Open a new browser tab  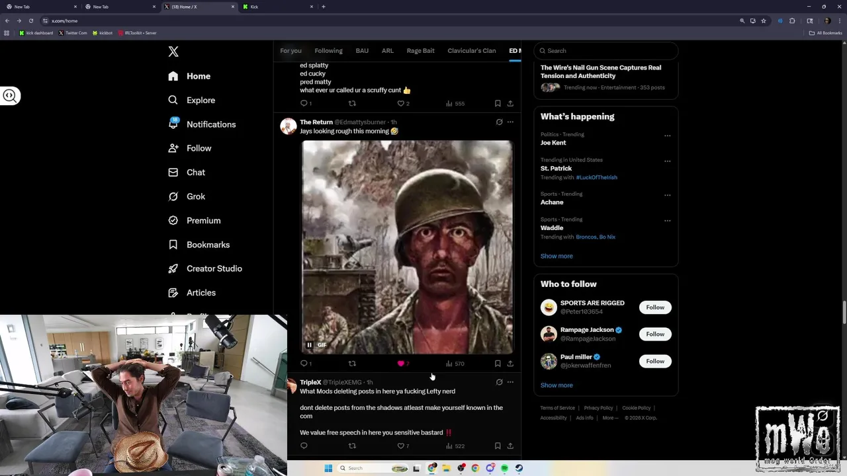pyautogui.click(x=323, y=7)
